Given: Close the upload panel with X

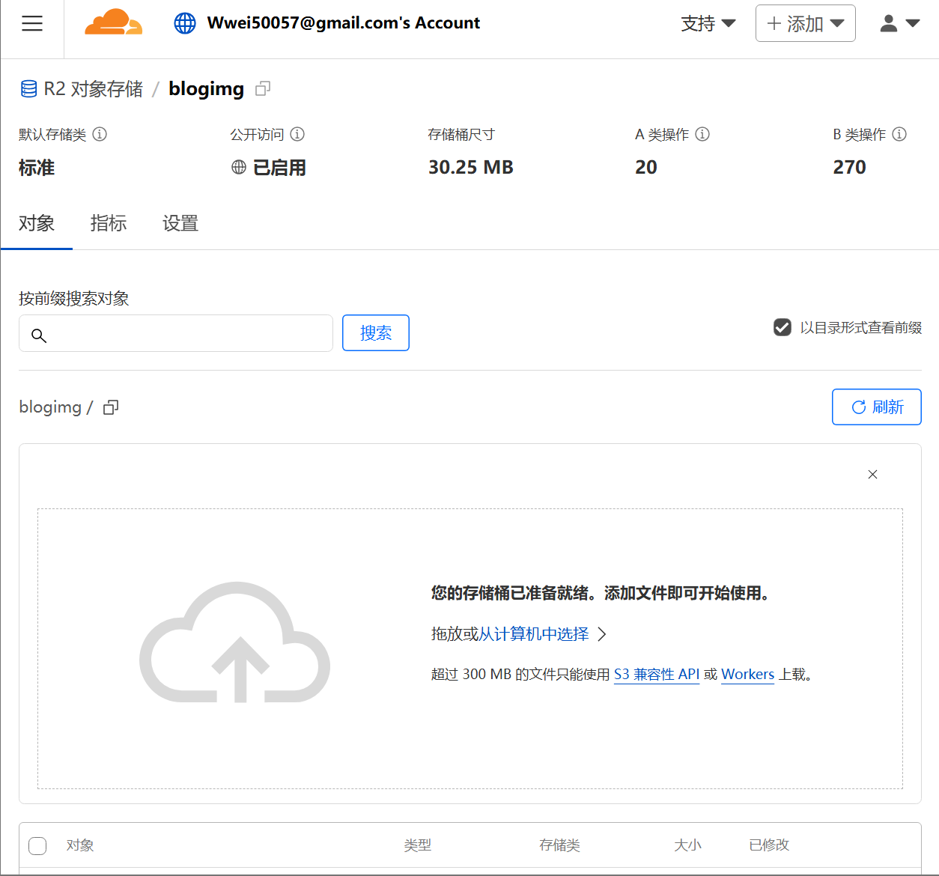Looking at the screenshot, I should (x=872, y=475).
